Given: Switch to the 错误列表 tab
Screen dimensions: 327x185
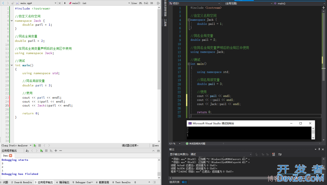Looking at the screenshot, I should 174,182.
